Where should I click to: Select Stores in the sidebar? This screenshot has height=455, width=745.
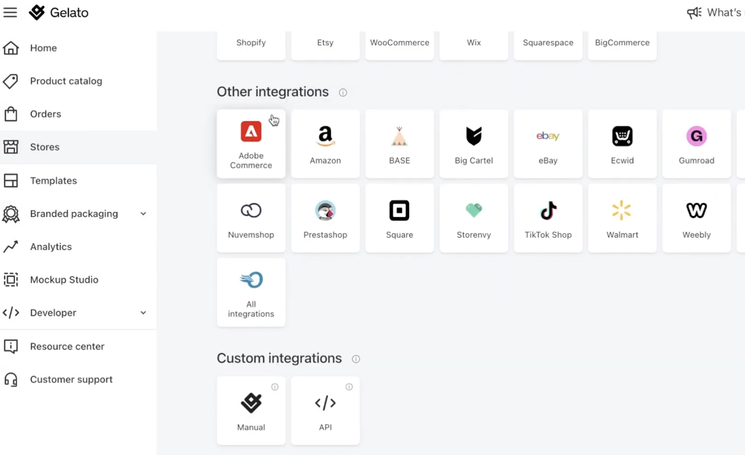pyautogui.click(x=78, y=147)
